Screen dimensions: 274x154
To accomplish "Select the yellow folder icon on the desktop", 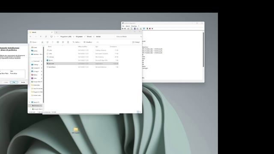I will [76, 129].
